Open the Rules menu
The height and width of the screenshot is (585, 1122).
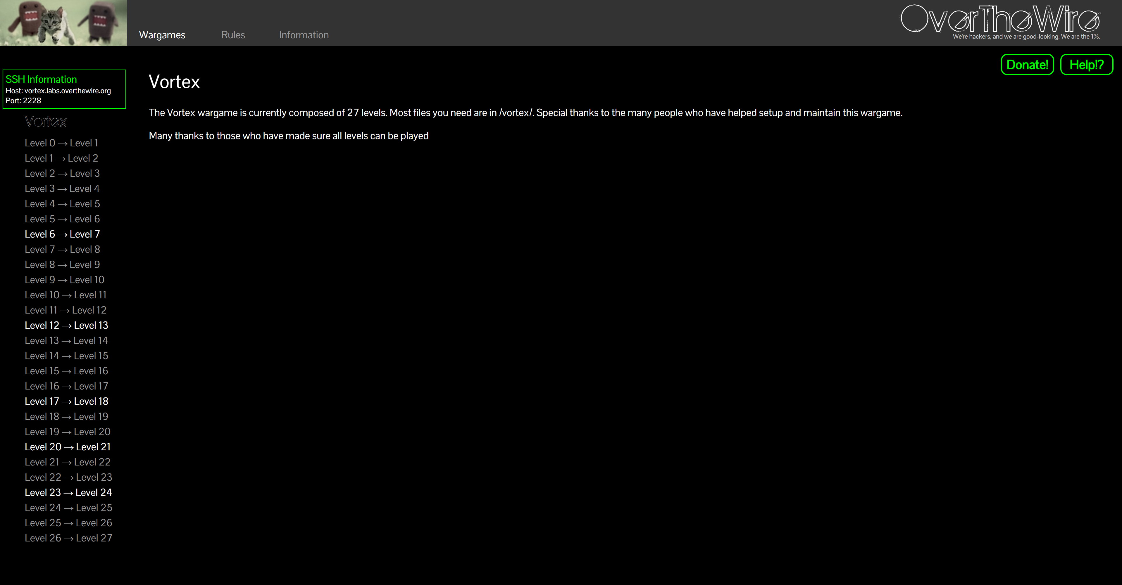[233, 35]
